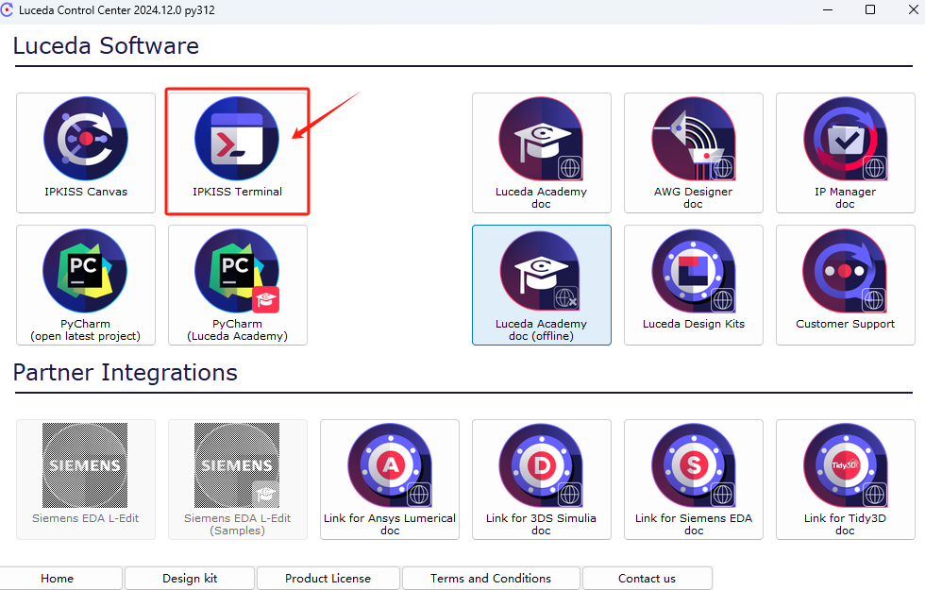Image resolution: width=925 pixels, height=590 pixels.
Task: Launch IPKISS Canvas
Action: click(86, 153)
